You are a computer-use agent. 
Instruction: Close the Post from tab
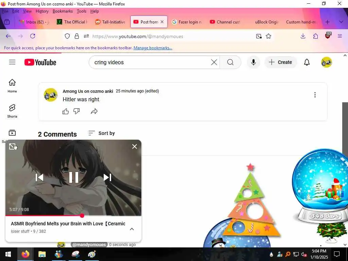162,22
